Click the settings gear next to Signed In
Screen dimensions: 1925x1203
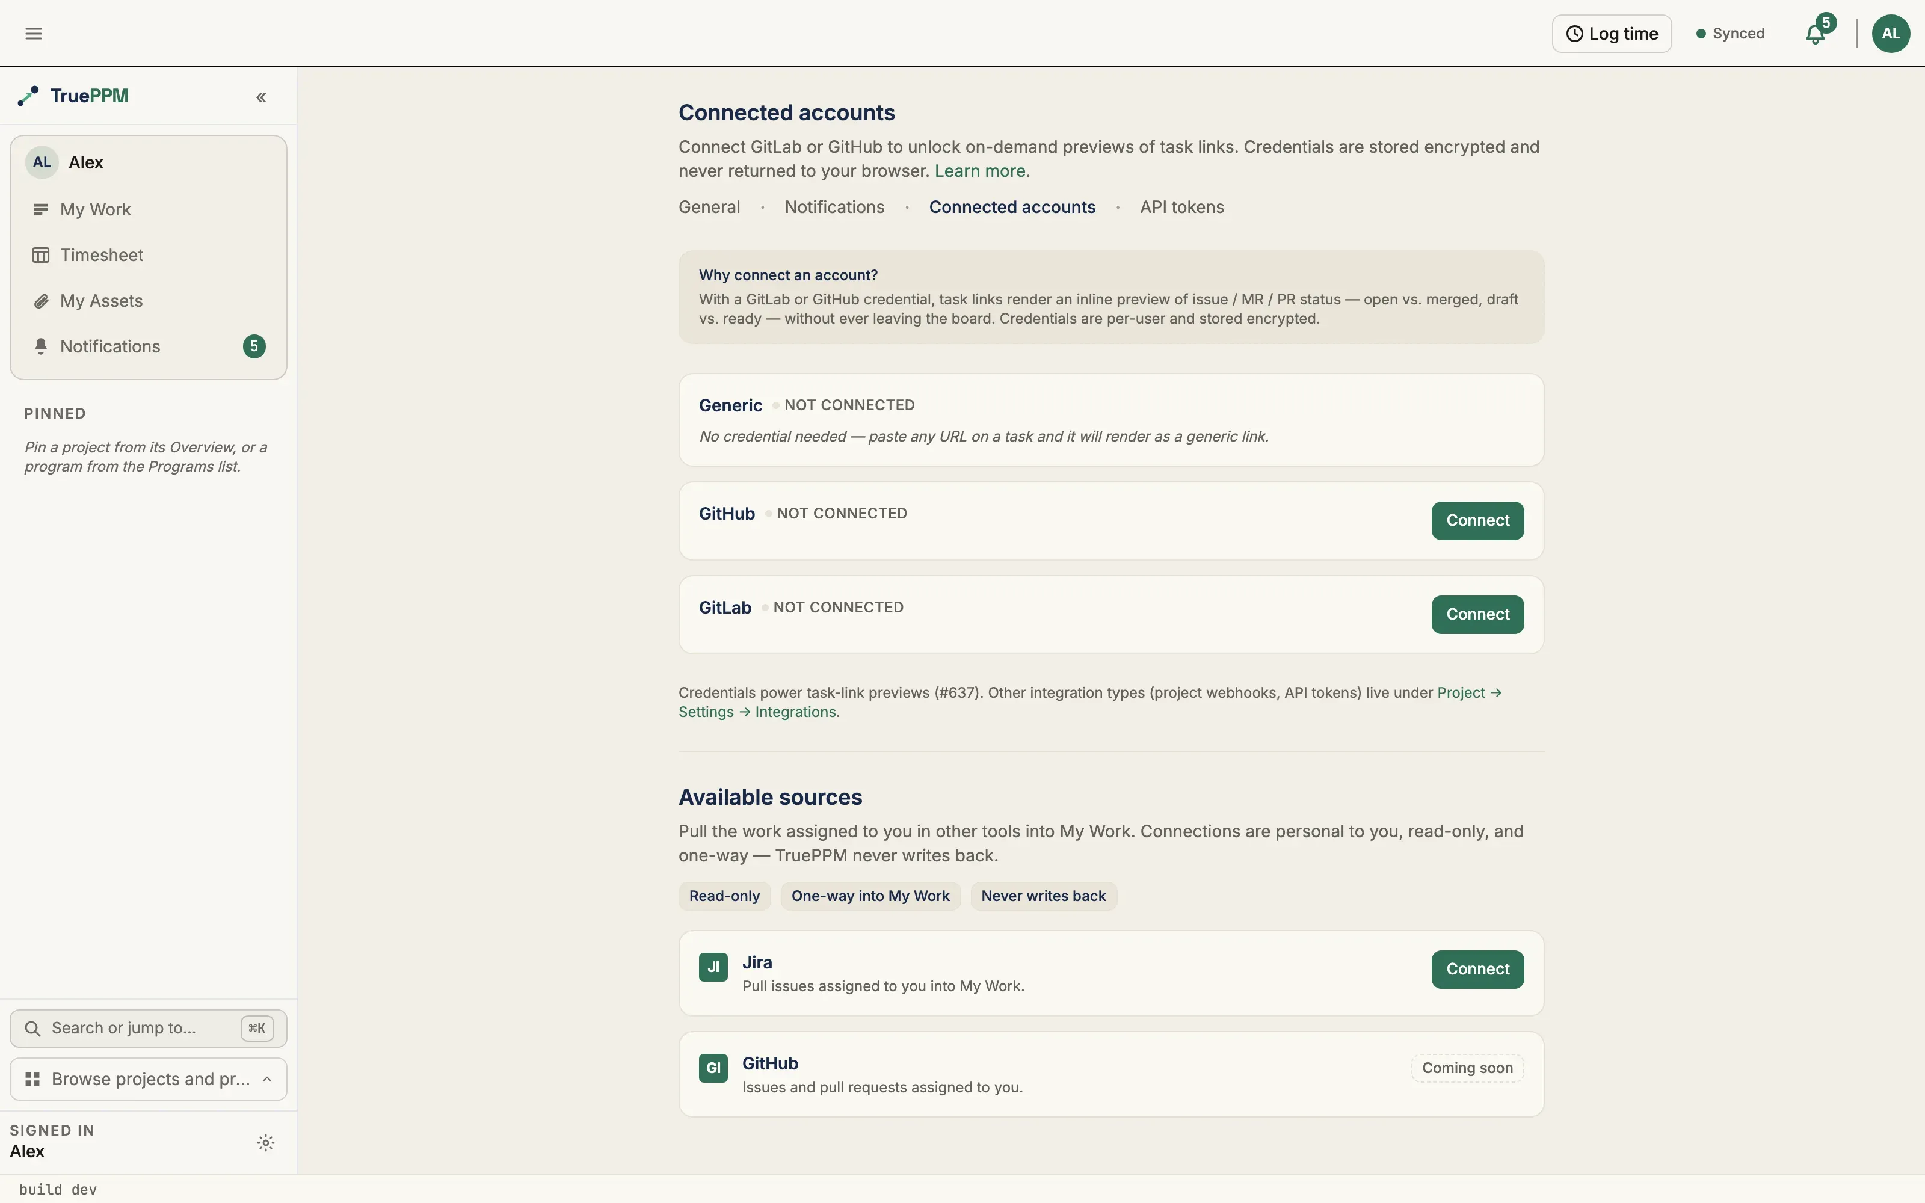(266, 1142)
